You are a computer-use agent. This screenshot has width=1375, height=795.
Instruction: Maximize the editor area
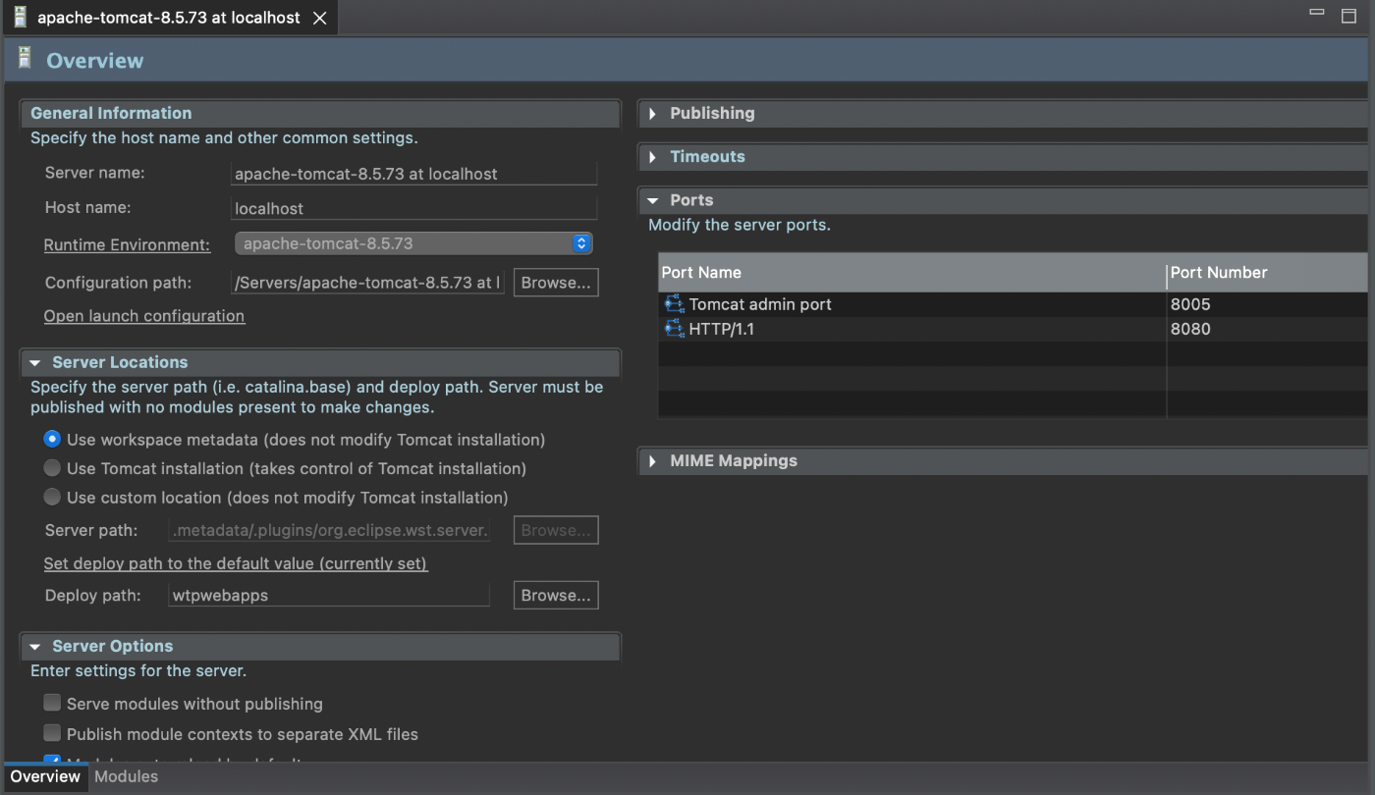pos(1348,16)
